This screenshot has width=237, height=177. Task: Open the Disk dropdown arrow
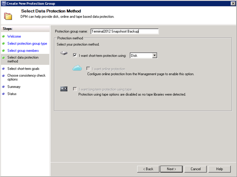pos(154,55)
